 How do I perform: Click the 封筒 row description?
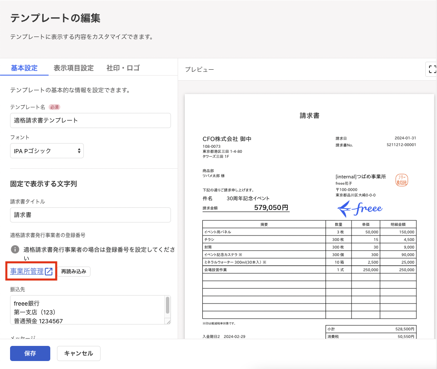208,247
